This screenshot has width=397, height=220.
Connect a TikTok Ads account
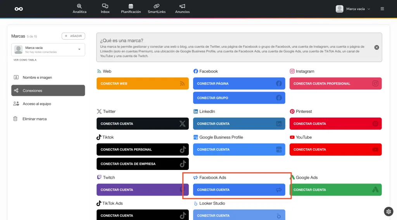click(x=143, y=215)
